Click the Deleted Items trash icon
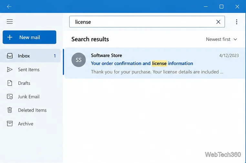This screenshot has height=163, width=246. click(x=10, y=110)
